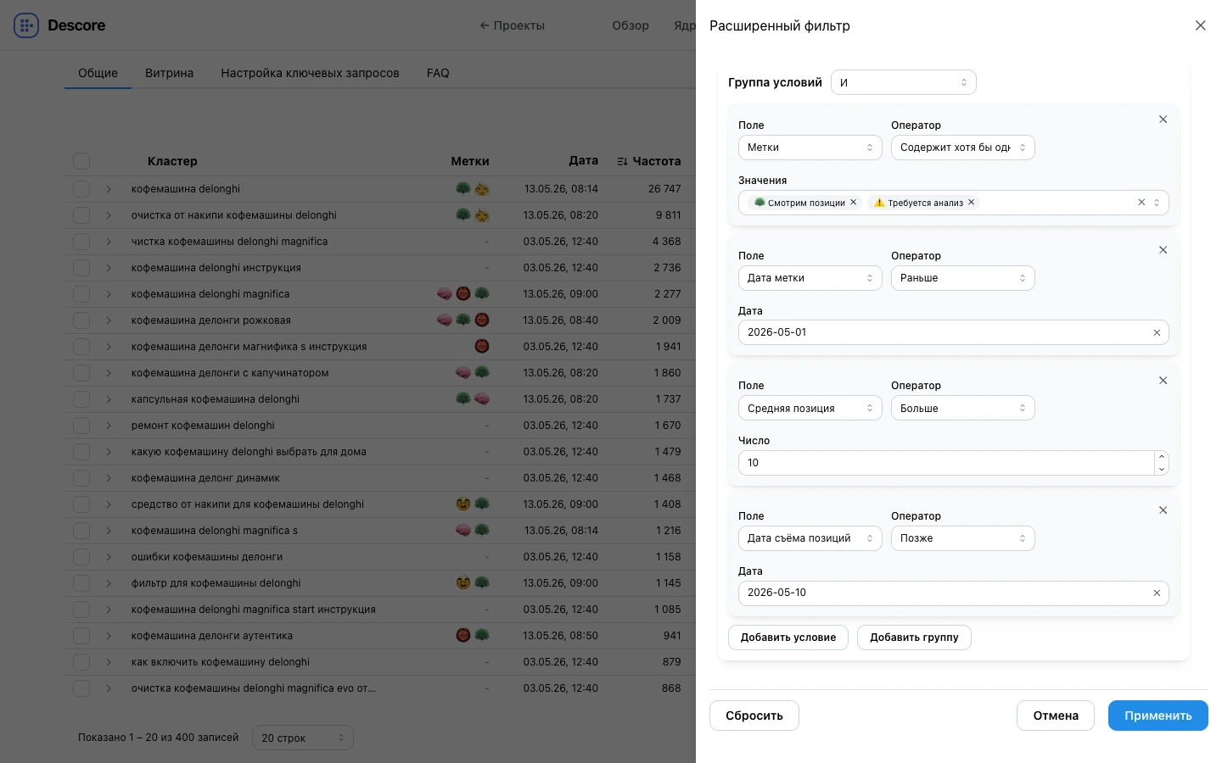
Task: Check the как включить кофемашину delonghi checkbox
Action: point(81,662)
